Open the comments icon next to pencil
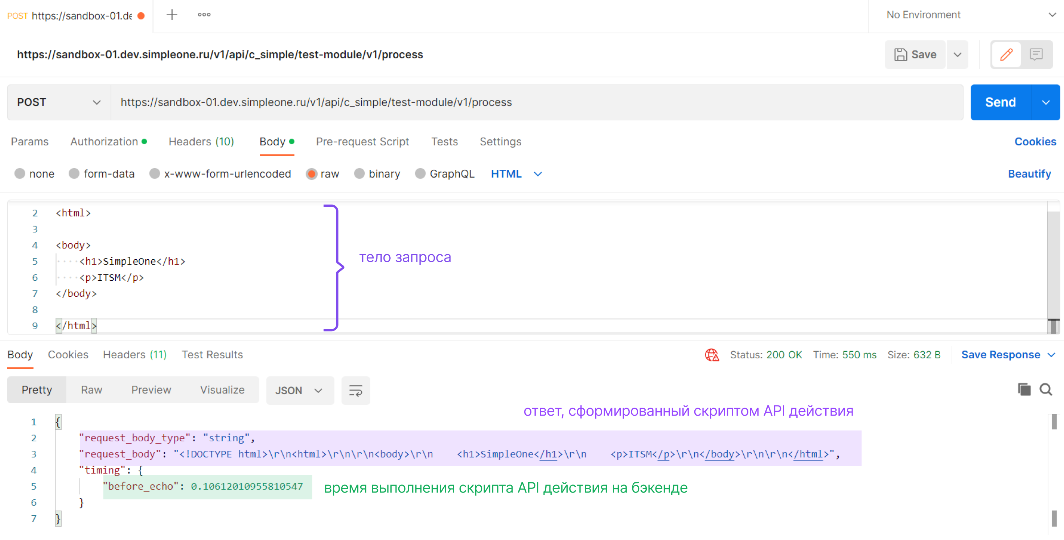The image size is (1064, 540). pos(1036,54)
